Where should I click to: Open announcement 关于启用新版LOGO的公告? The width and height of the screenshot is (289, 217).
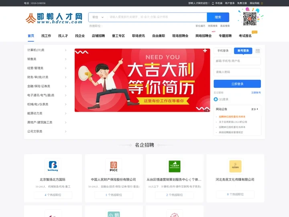(x=233, y=122)
